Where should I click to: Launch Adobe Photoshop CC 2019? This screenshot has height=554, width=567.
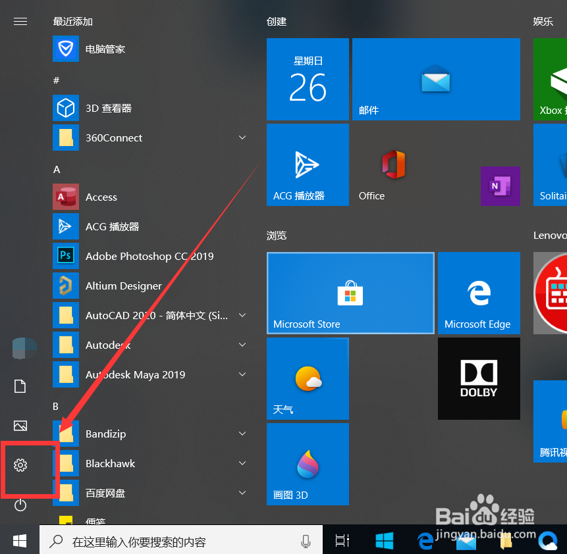(150, 256)
